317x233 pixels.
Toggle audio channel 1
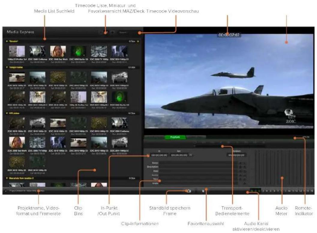tap(255, 191)
